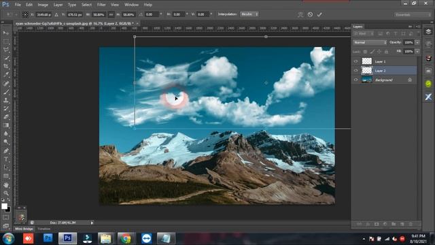Select the Zoom tool
Image resolution: width=435 pixels, height=245 pixels.
coord(6,193)
